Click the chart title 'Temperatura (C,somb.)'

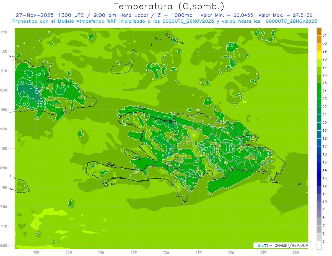point(169,6)
